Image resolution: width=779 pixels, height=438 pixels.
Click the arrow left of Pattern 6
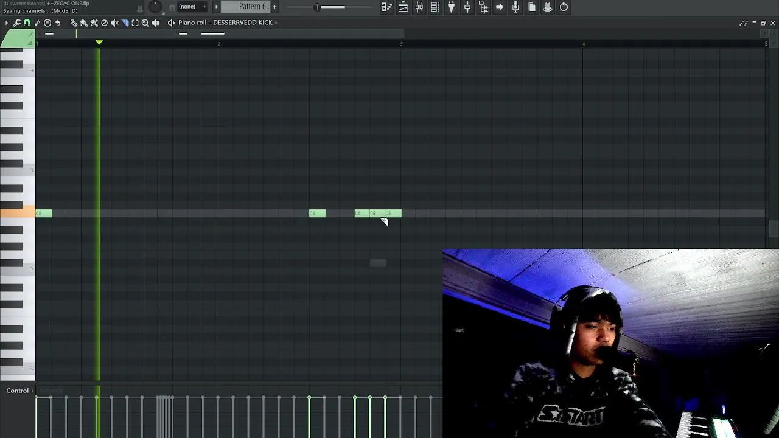tap(216, 7)
